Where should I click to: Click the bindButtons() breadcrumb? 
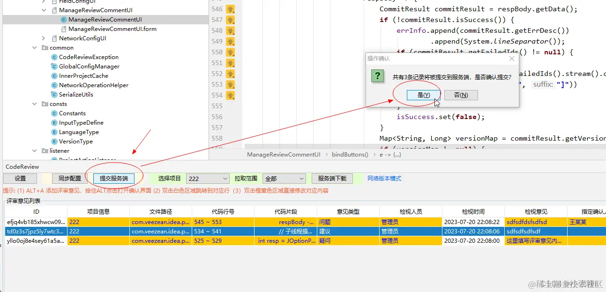coord(350,155)
